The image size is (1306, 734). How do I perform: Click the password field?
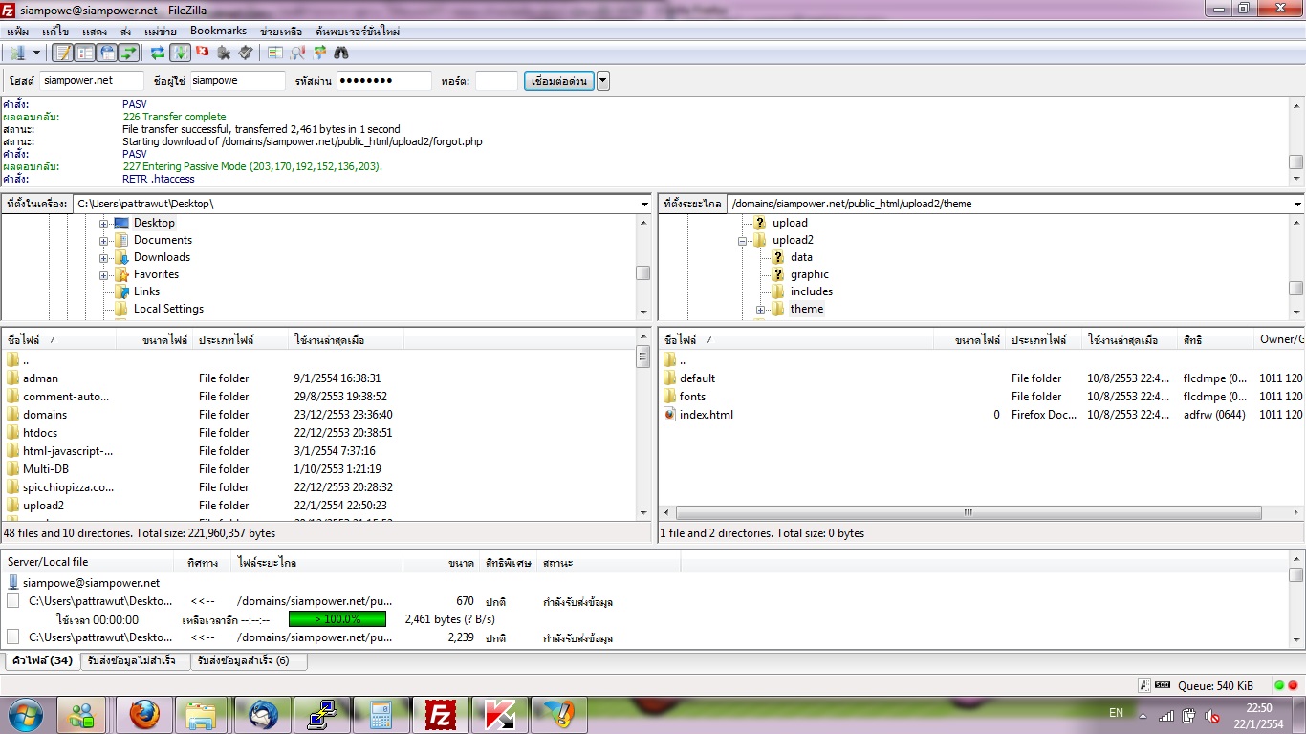[383, 81]
